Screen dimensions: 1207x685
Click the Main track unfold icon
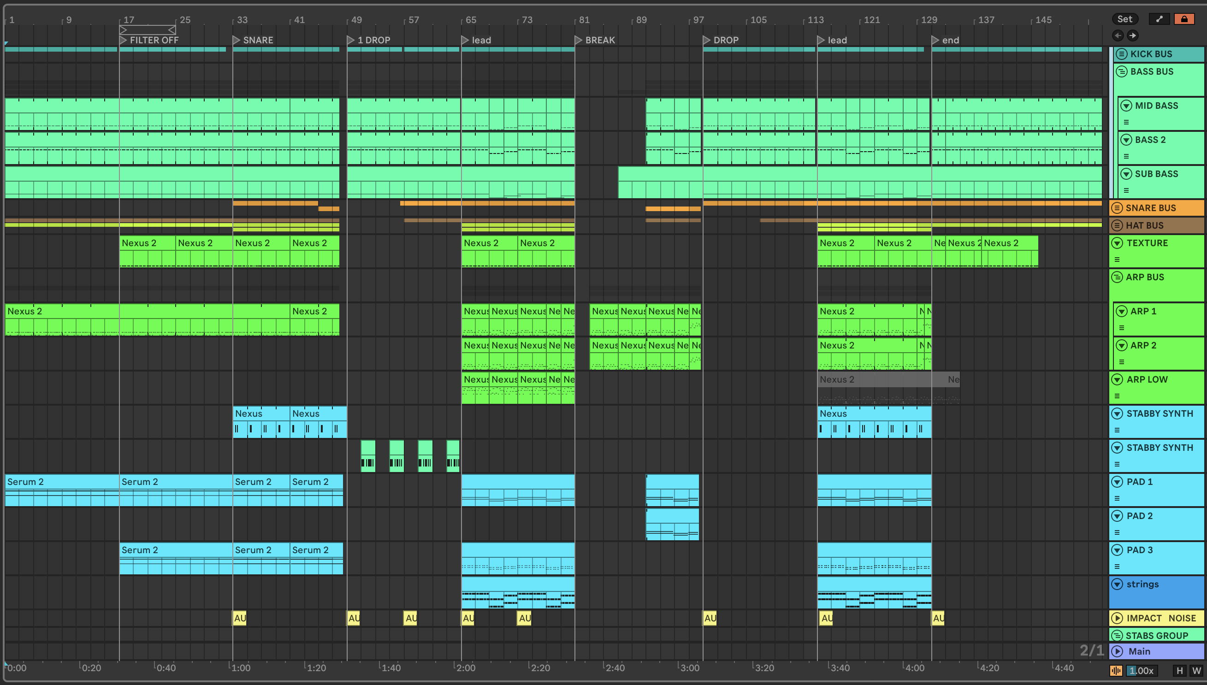coord(1117,651)
